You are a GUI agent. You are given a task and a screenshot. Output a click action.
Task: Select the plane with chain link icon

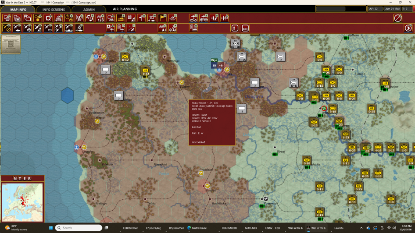click(x=48, y=28)
